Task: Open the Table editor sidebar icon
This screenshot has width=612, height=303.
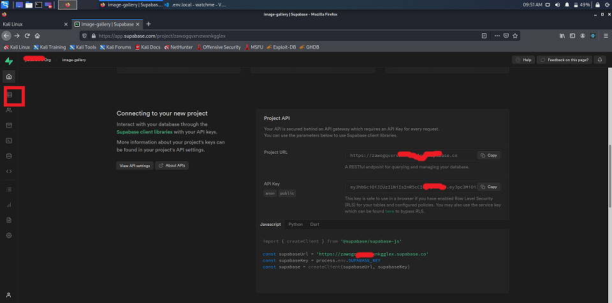Action: (x=9, y=94)
